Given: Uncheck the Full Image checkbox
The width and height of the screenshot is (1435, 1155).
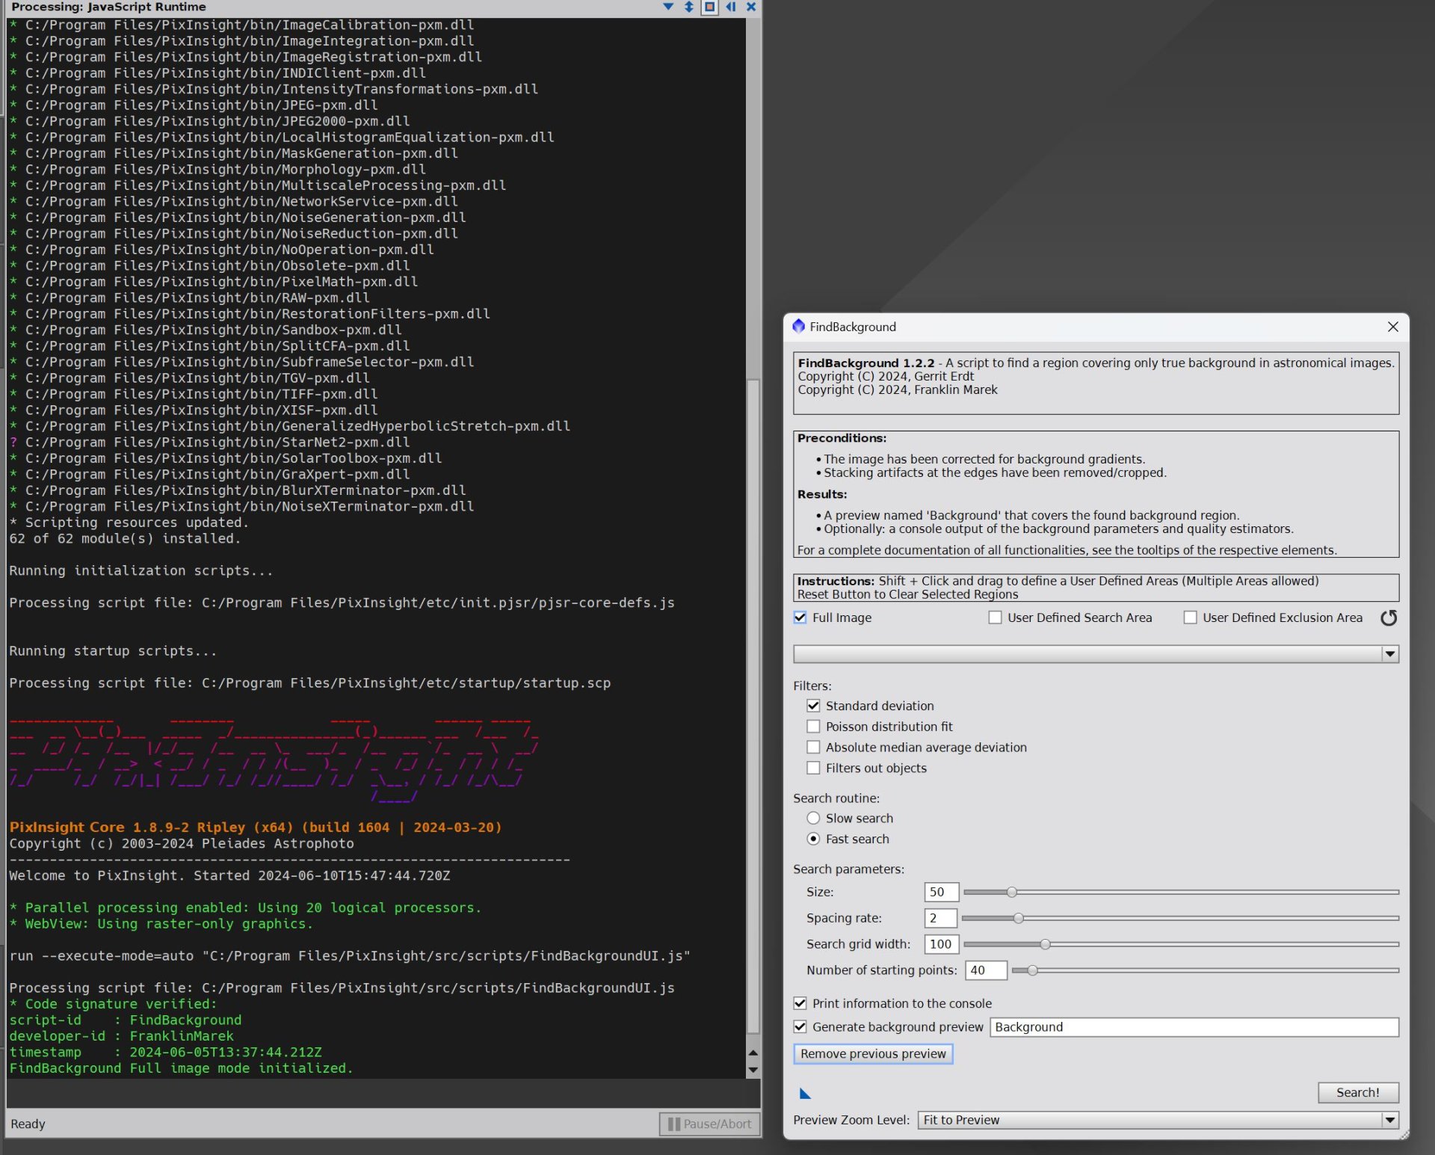Looking at the screenshot, I should click(800, 617).
